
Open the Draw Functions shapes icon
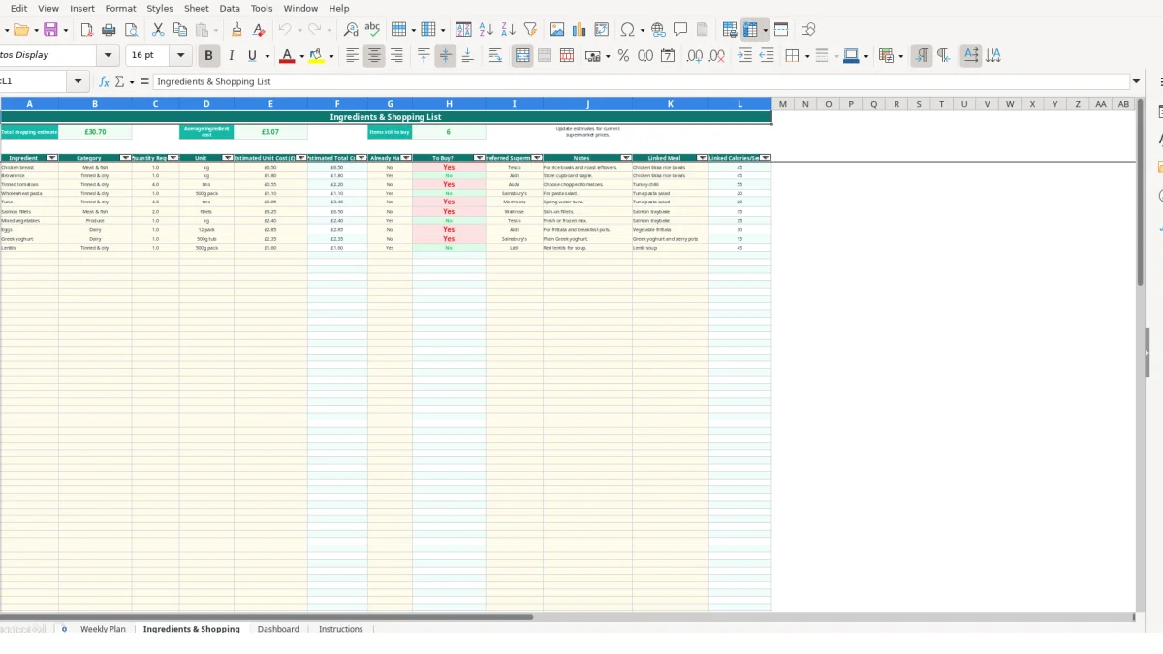(x=808, y=30)
